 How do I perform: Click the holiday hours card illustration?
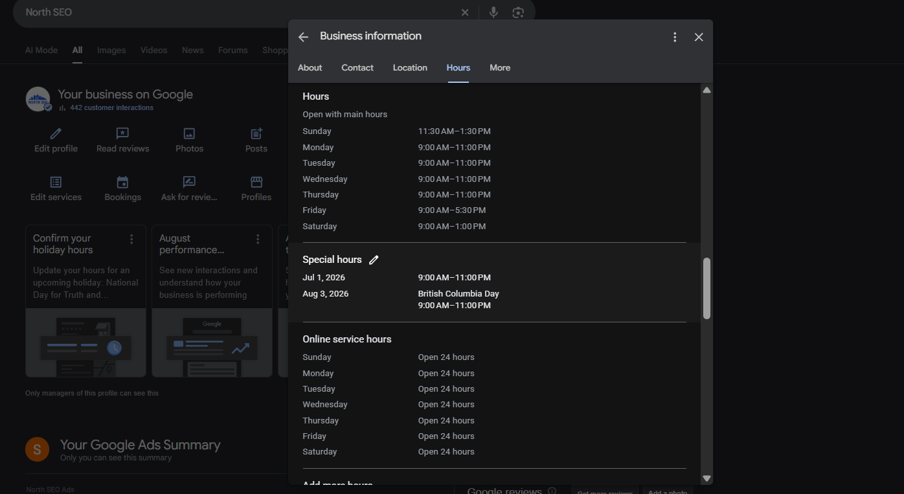(x=85, y=342)
